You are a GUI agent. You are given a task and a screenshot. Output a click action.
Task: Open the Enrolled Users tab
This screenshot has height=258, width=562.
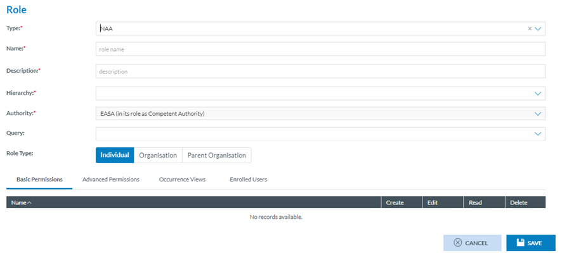[x=248, y=180]
